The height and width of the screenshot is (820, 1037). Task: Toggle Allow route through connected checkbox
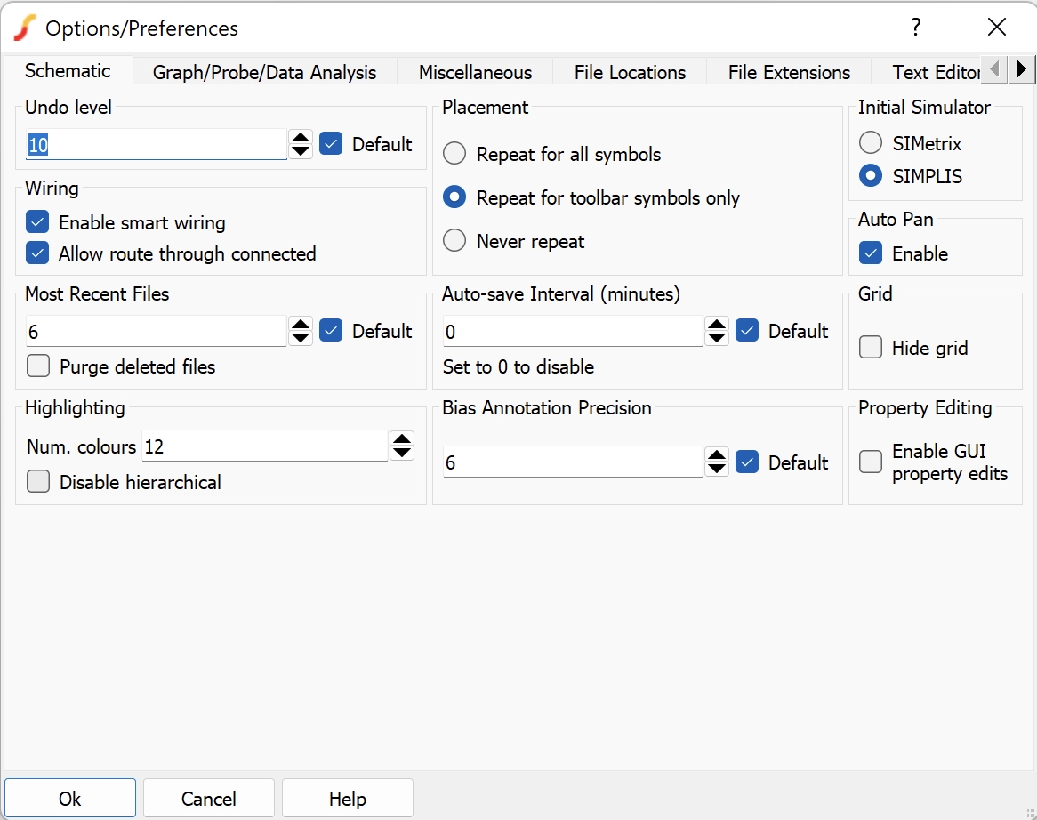[x=37, y=253]
